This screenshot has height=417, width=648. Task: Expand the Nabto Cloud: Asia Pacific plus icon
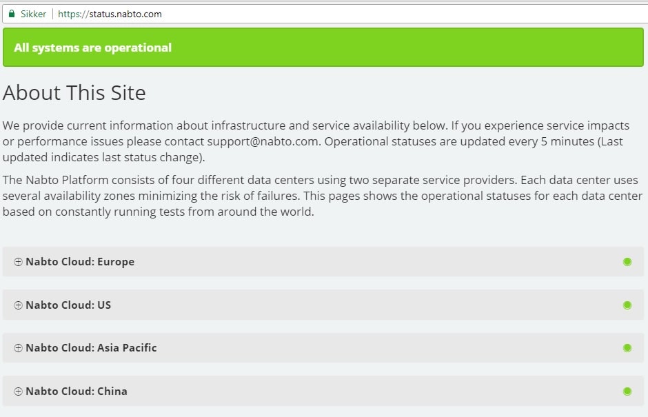[x=18, y=348]
